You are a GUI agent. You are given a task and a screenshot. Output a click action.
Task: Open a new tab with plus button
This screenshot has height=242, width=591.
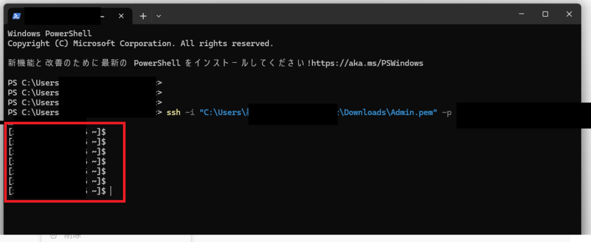(143, 16)
